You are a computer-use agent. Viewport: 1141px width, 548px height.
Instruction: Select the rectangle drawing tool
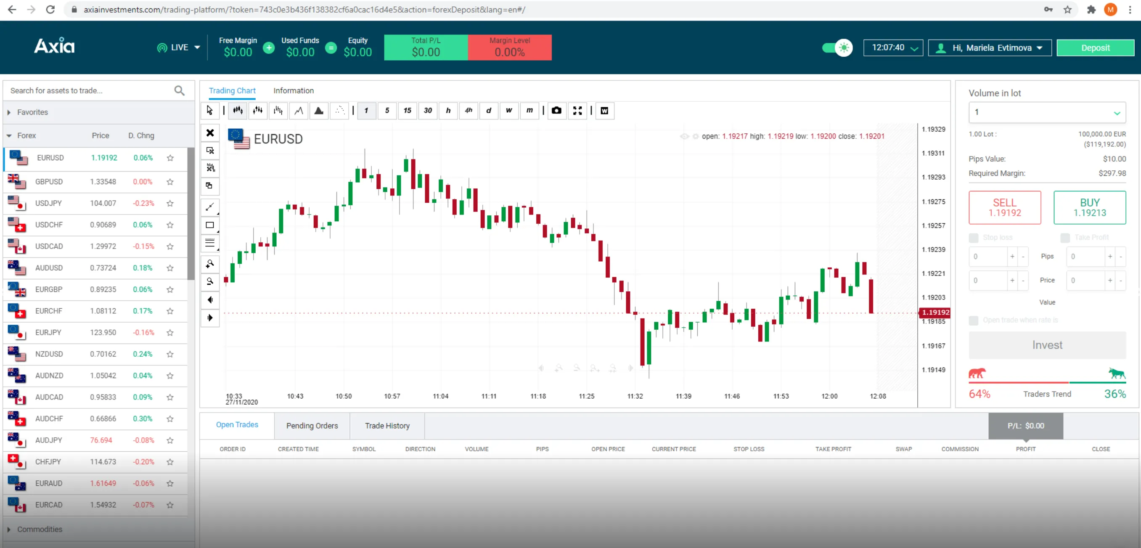pyautogui.click(x=210, y=225)
